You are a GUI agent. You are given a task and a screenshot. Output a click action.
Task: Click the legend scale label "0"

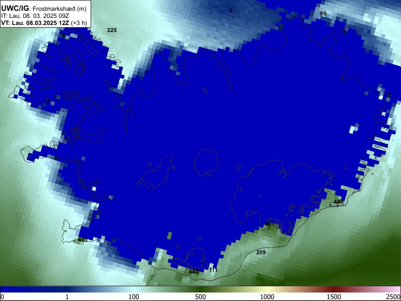pyautogui.click(x=2, y=297)
